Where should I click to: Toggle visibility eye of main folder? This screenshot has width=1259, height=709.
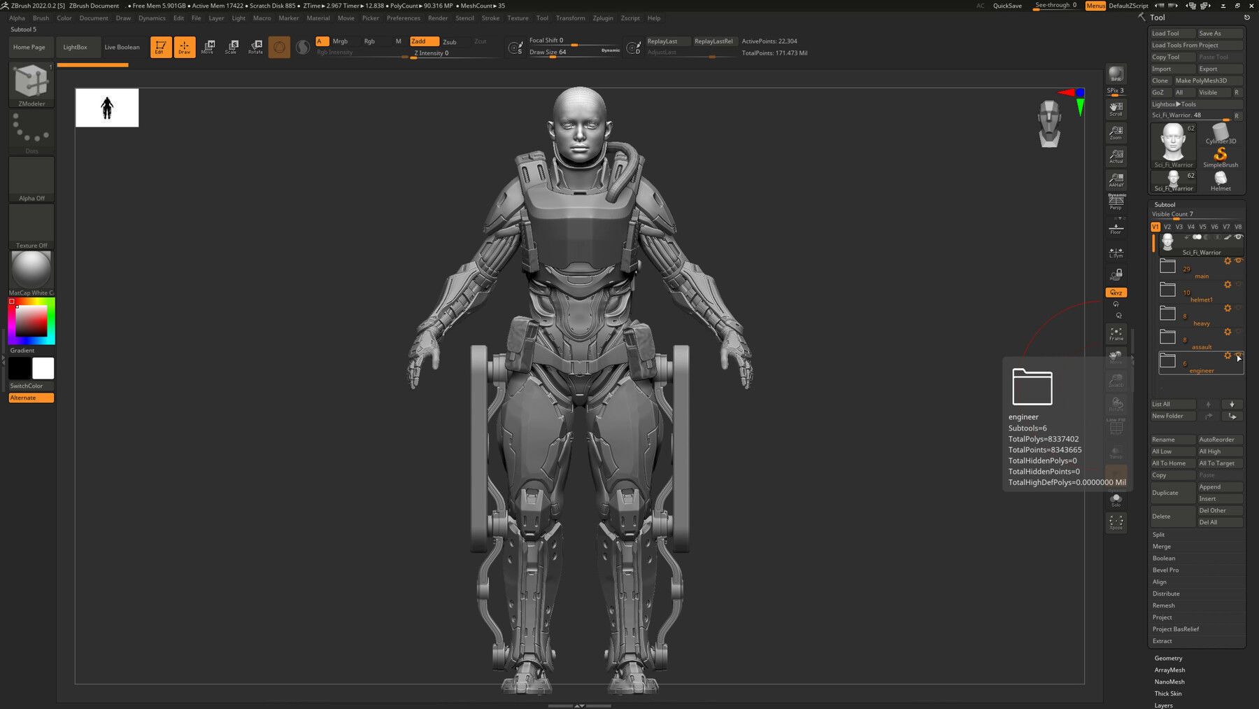[x=1238, y=260]
